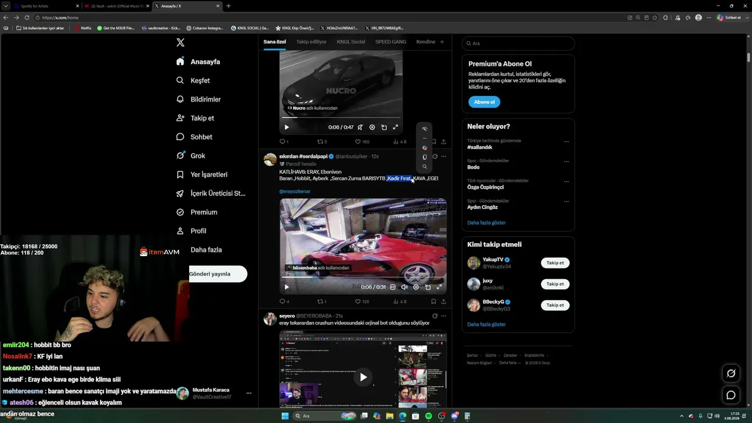Screen dimensions: 752x423
Task: Click the Ara search field on X
Action: click(x=518, y=43)
